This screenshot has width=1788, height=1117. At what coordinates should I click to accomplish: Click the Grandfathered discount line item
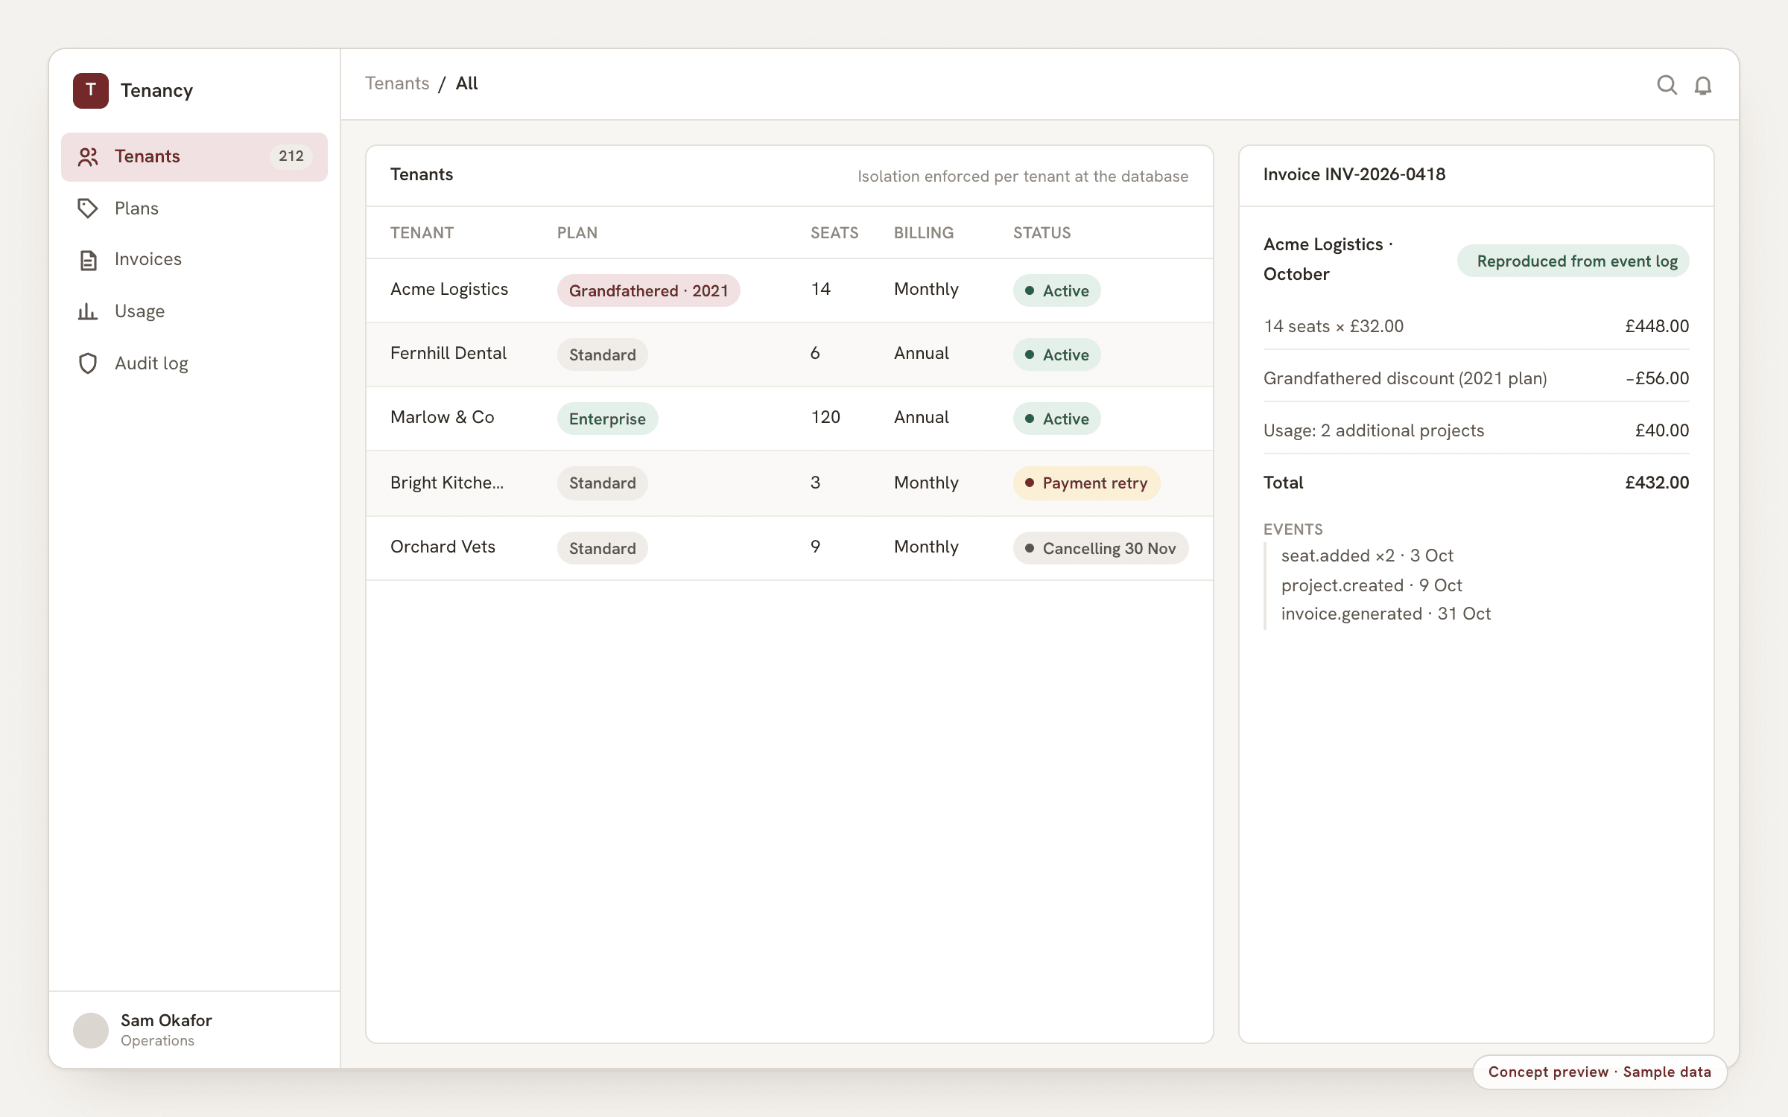click(x=1476, y=378)
